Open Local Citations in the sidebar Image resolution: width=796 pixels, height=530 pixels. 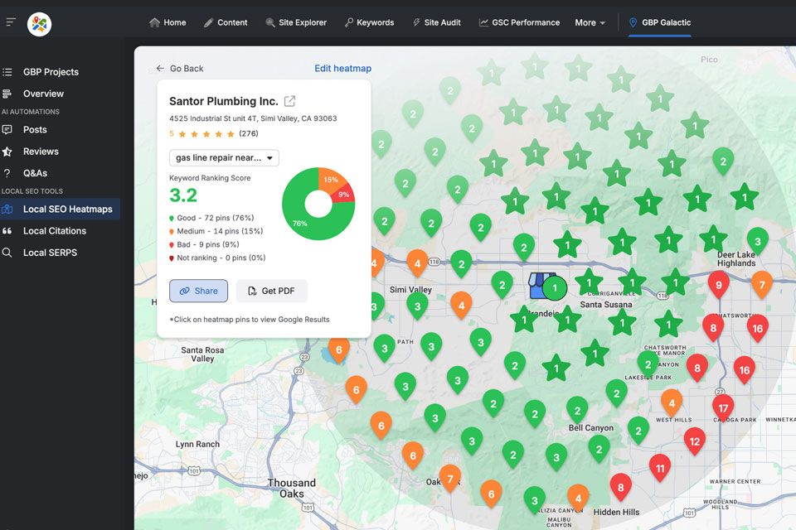(54, 231)
